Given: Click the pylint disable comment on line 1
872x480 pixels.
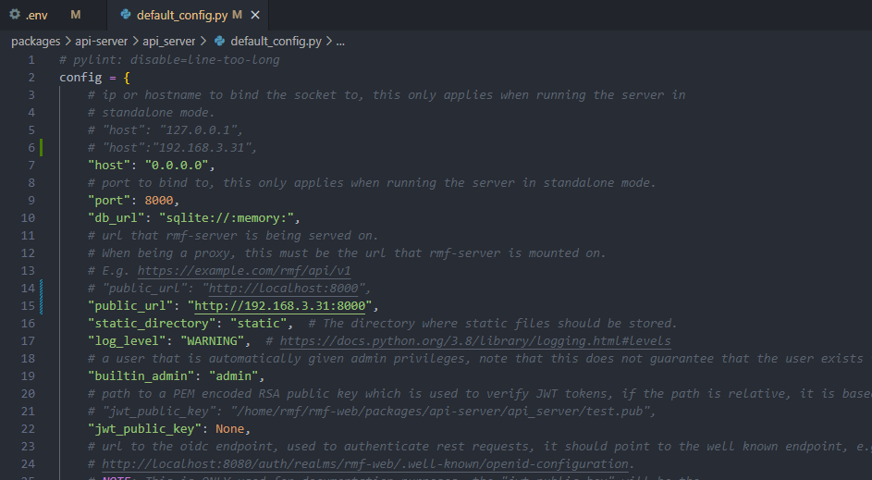Looking at the screenshot, I should coord(169,59).
